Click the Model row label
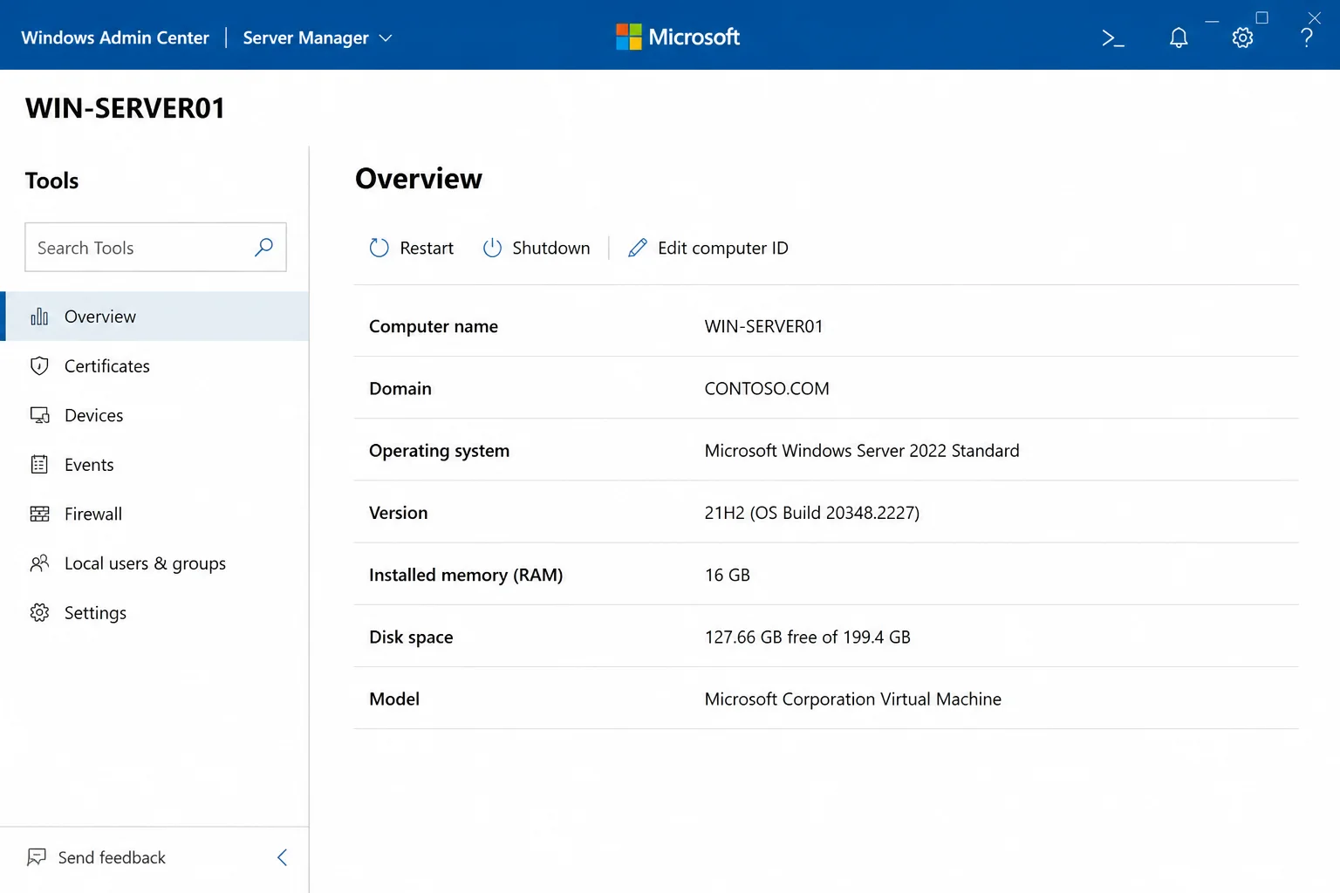 pyautogui.click(x=394, y=699)
